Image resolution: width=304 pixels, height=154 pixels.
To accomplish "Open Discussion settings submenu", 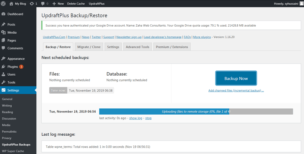I will click(9, 118).
